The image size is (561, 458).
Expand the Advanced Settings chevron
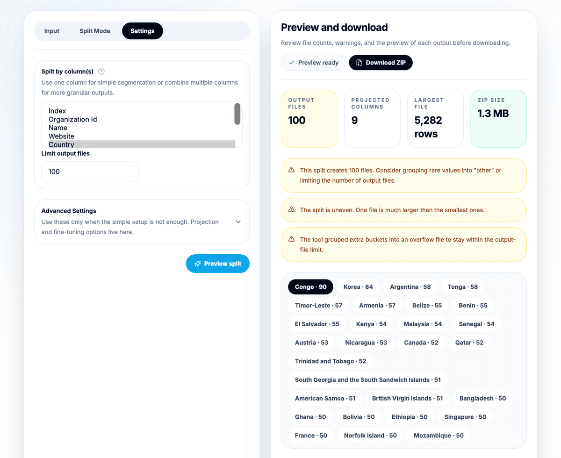(238, 222)
